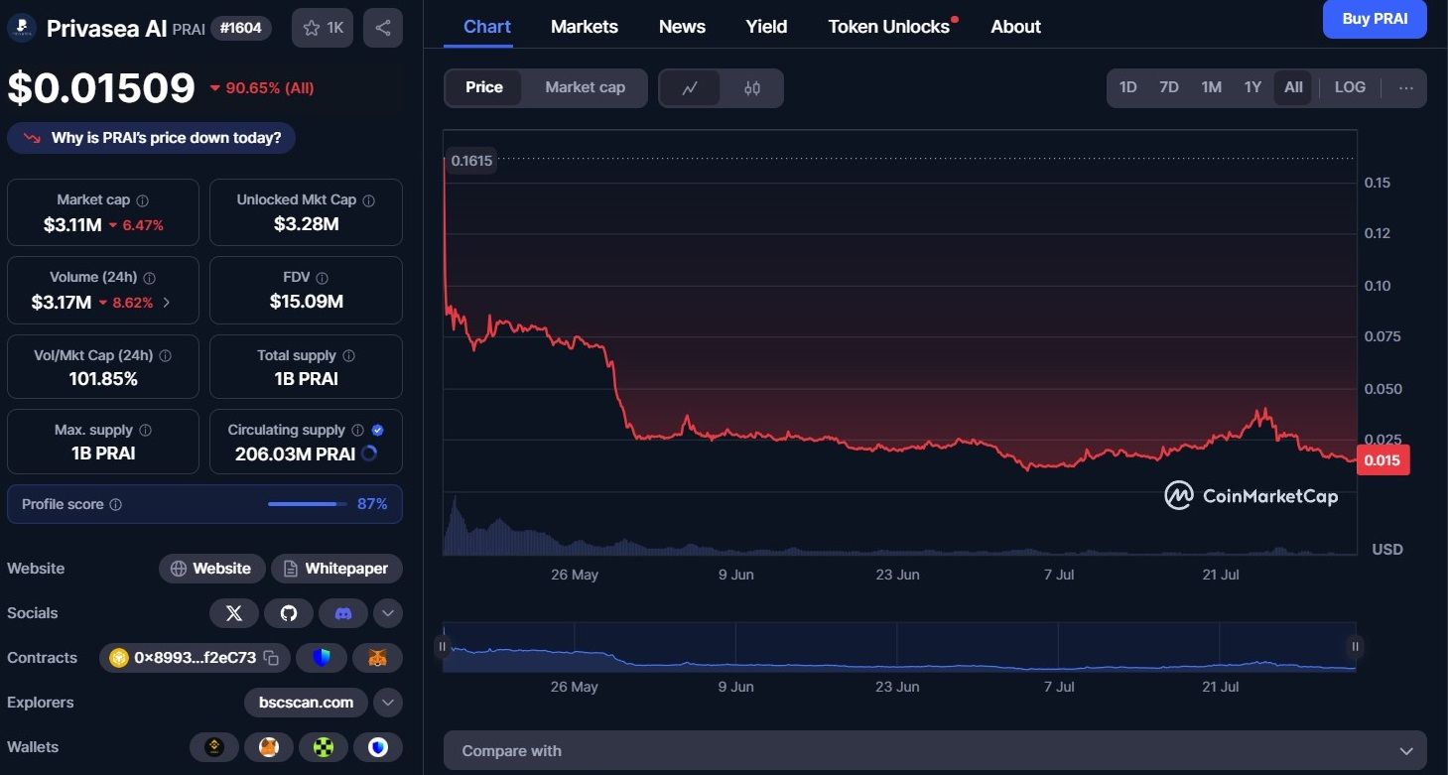Click the 206.03M PRAI circulating supply value
This screenshot has height=775, width=1448.
pyautogui.click(x=295, y=454)
